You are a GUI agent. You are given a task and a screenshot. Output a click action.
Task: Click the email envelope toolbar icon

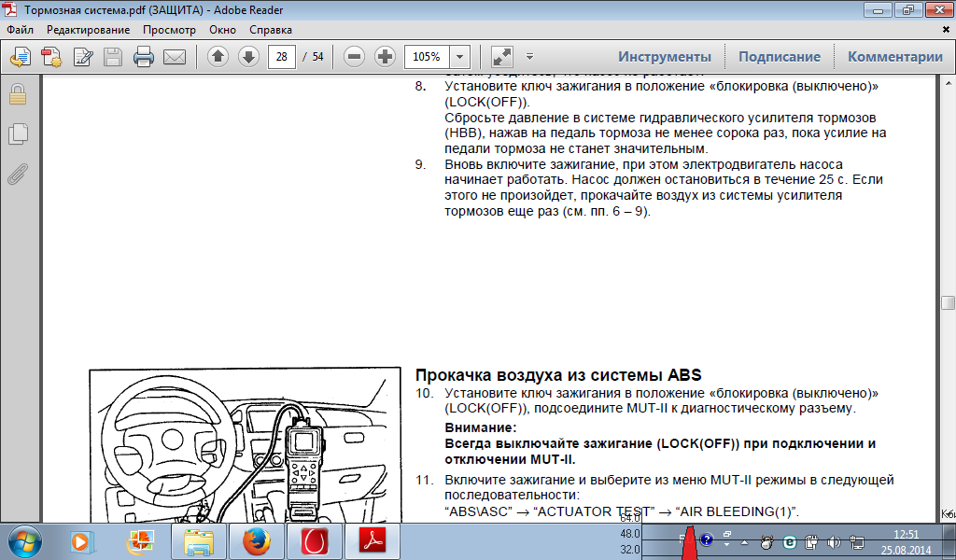[175, 57]
